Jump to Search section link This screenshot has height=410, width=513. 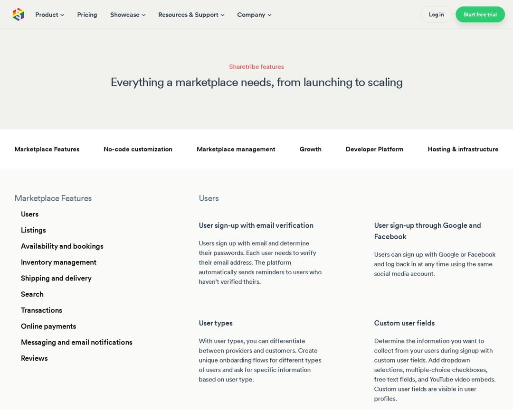pos(32,294)
